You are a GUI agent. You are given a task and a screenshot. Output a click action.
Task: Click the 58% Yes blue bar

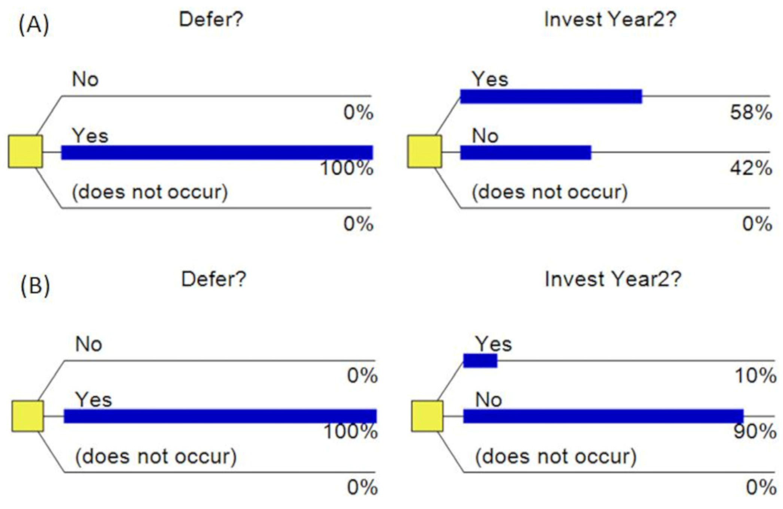pyautogui.click(x=551, y=97)
